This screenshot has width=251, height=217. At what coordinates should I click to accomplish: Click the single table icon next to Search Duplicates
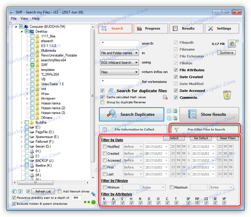[x=169, y=111]
